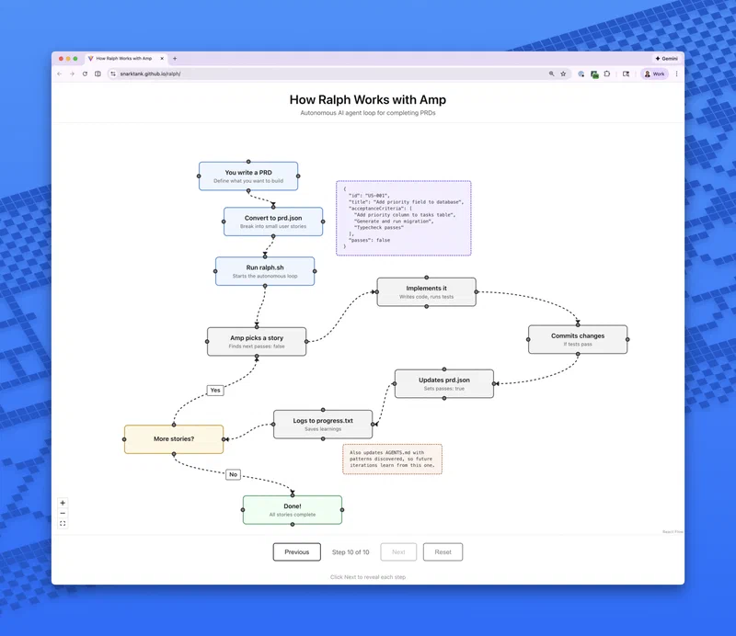736x636 pixels.
Task: Open the page search zoom icon in the address bar
Action: 552,74
